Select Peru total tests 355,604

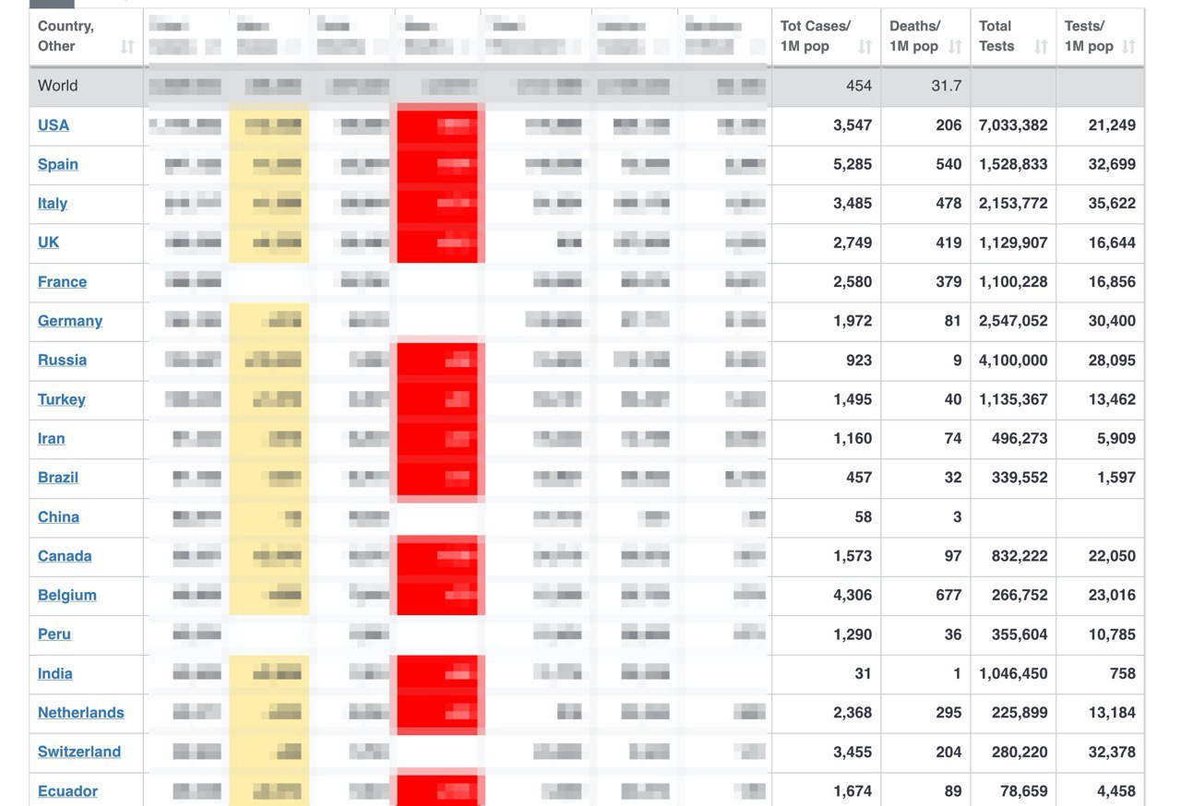pos(1019,634)
